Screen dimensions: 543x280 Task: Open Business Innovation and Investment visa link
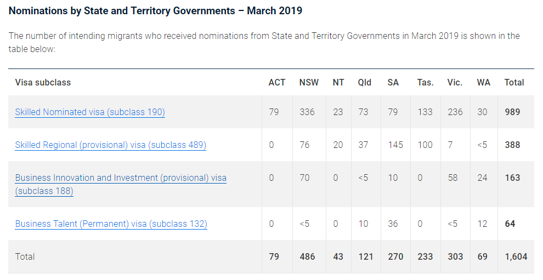click(121, 178)
